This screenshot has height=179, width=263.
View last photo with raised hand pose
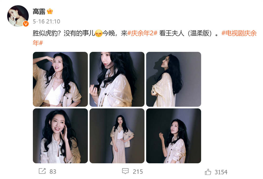174,136
